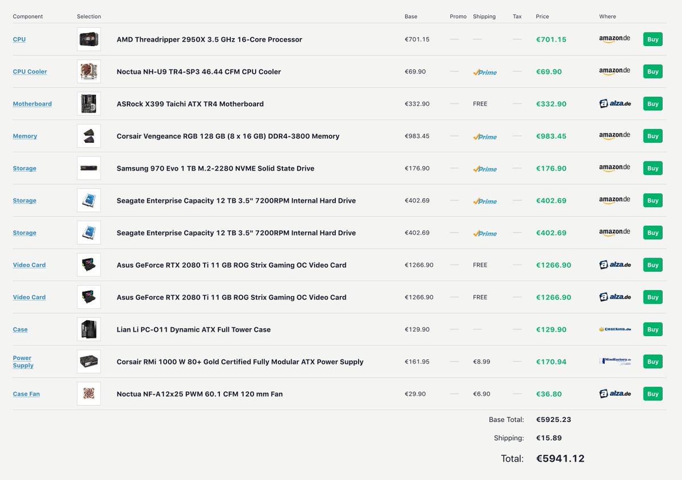
Task: Click the Tax column header
Action: [x=517, y=16]
